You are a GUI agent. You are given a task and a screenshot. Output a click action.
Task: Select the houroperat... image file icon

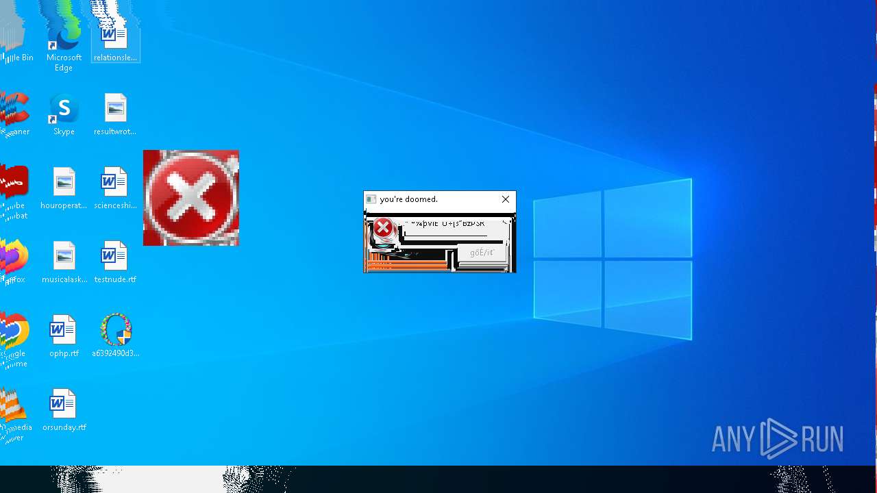(64, 188)
